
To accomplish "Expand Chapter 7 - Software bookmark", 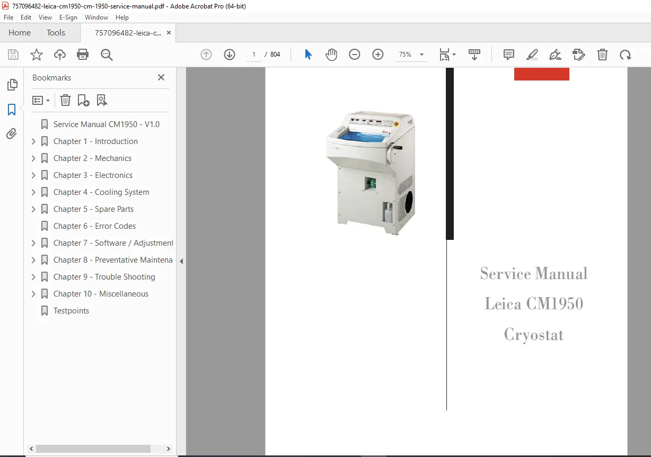I will click(x=33, y=243).
